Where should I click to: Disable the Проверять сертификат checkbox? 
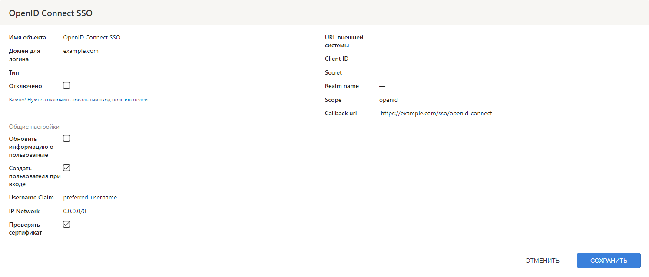(x=66, y=224)
